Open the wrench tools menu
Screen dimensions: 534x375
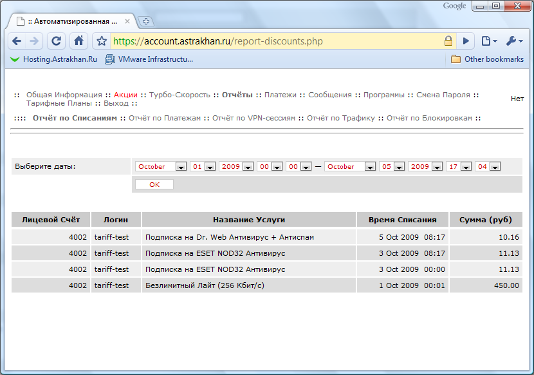514,41
